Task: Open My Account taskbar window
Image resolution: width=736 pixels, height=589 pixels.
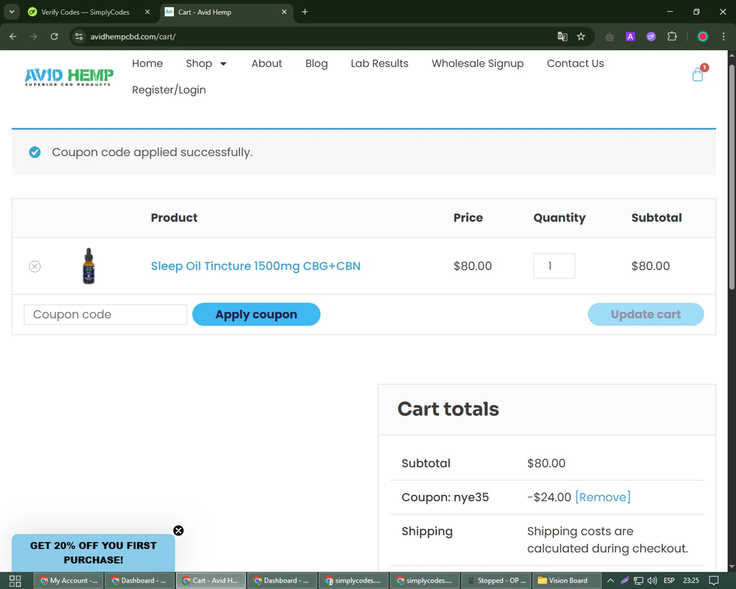Action: click(69, 581)
